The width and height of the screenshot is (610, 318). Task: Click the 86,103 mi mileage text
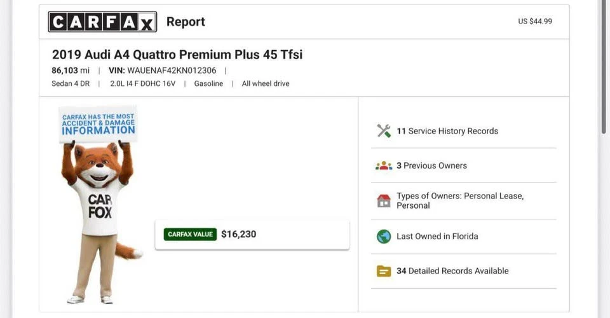click(71, 71)
